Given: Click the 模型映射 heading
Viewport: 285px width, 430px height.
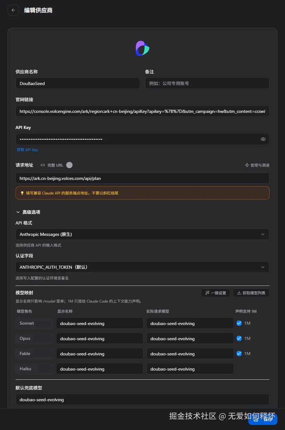Looking at the screenshot, I should (x=24, y=293).
